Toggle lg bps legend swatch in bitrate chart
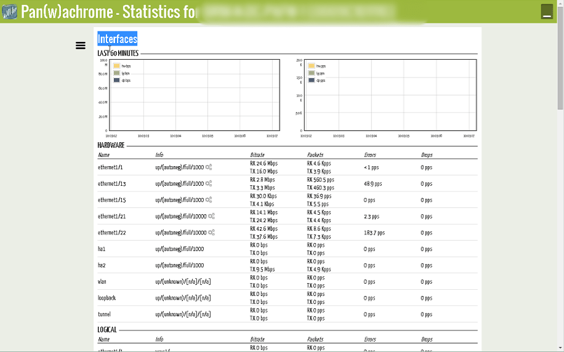The height and width of the screenshot is (352, 564). (116, 73)
